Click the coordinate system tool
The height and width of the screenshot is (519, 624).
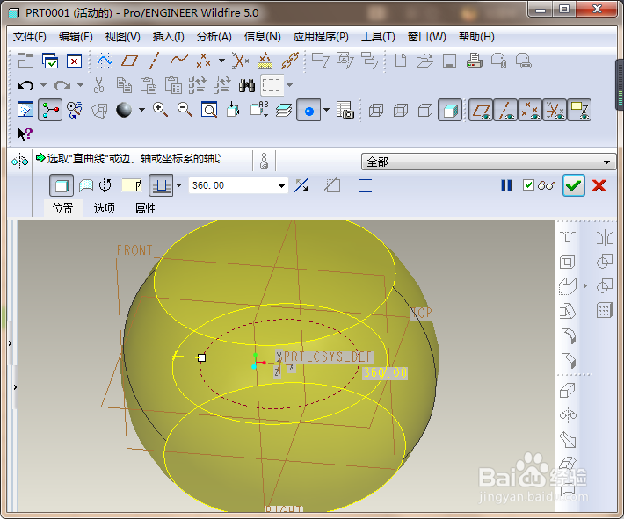[240, 61]
